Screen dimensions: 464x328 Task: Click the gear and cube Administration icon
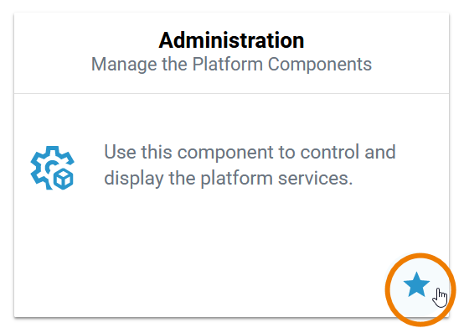(x=53, y=168)
